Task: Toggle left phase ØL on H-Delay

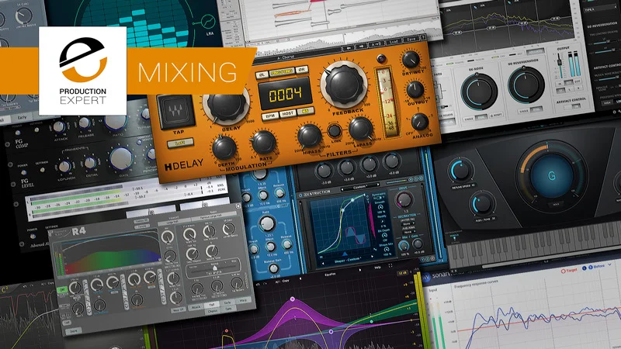Action: tap(262, 74)
